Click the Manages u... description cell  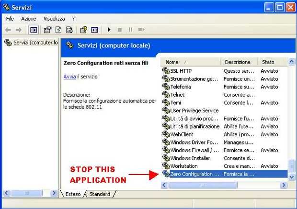tap(239, 142)
